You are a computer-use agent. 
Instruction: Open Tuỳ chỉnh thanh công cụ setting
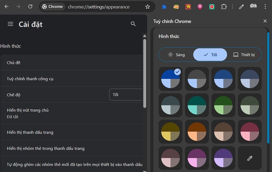pos(71,79)
